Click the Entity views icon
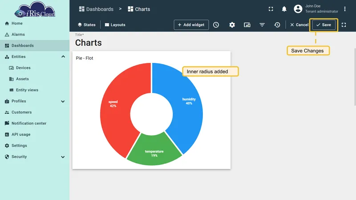This screenshot has width=356, height=200. tap(12, 90)
